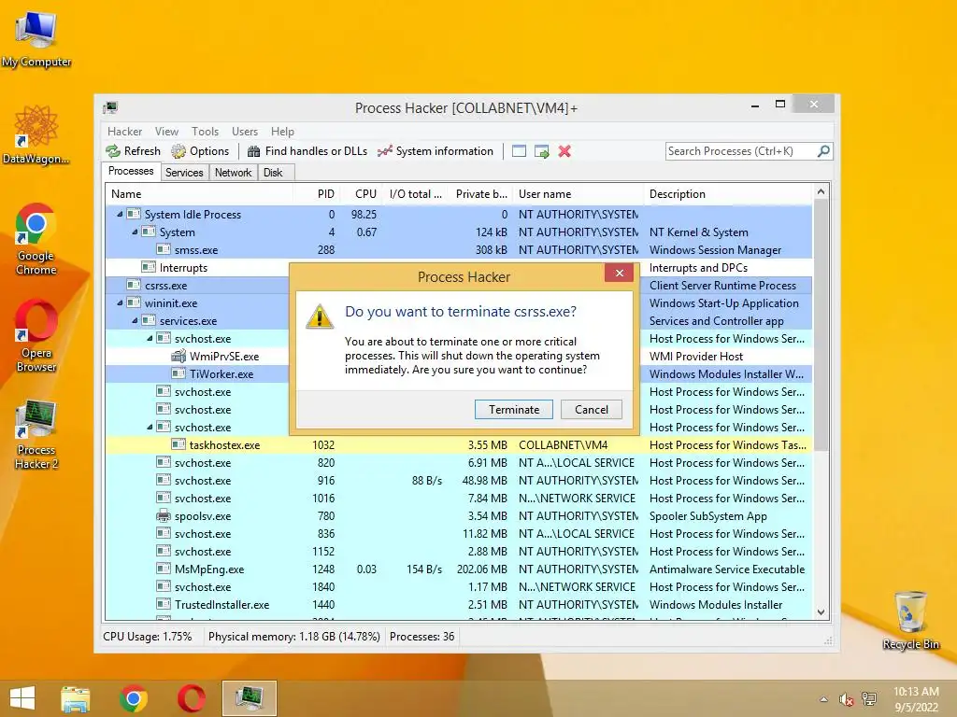This screenshot has height=717, width=957.
Task: Open Opera from the taskbar
Action: (191, 698)
